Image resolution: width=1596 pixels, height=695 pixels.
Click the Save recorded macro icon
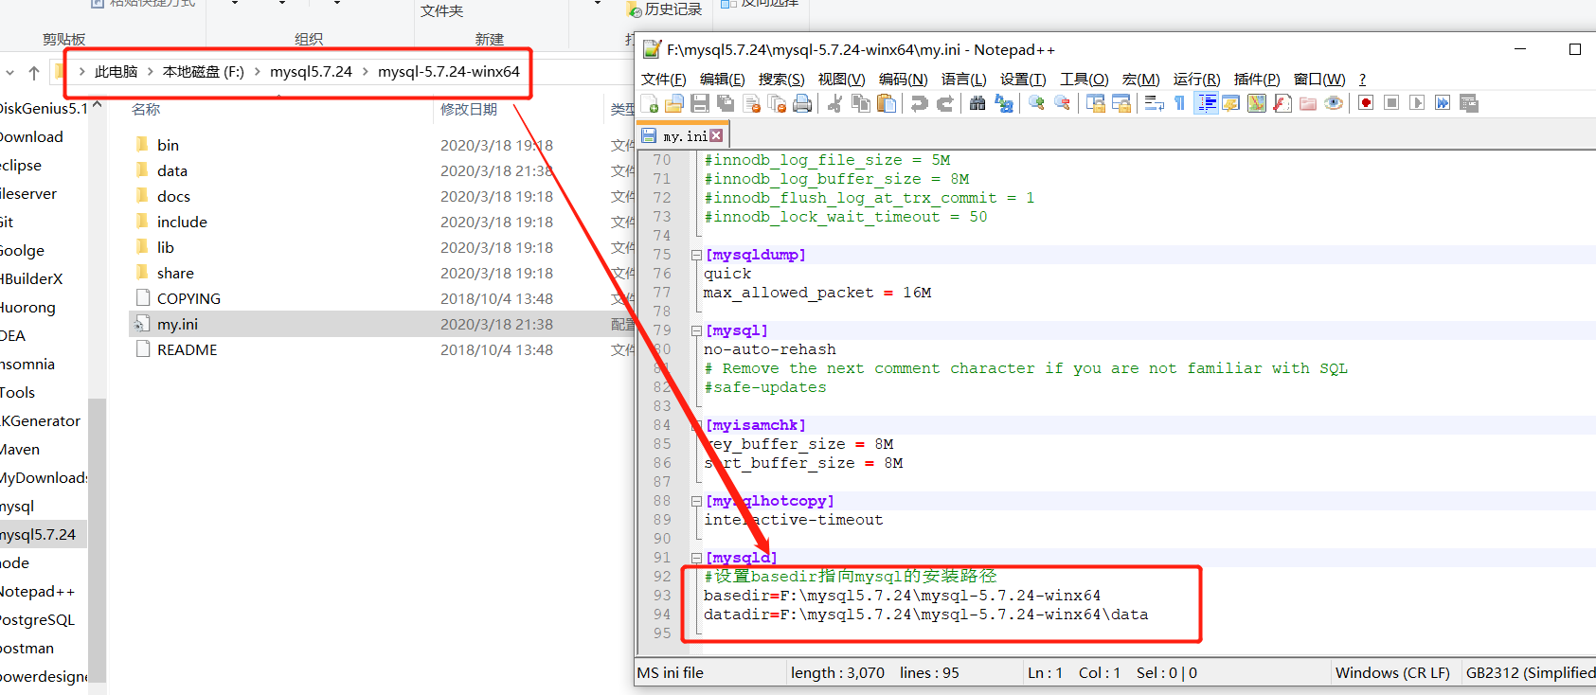pos(1469,103)
